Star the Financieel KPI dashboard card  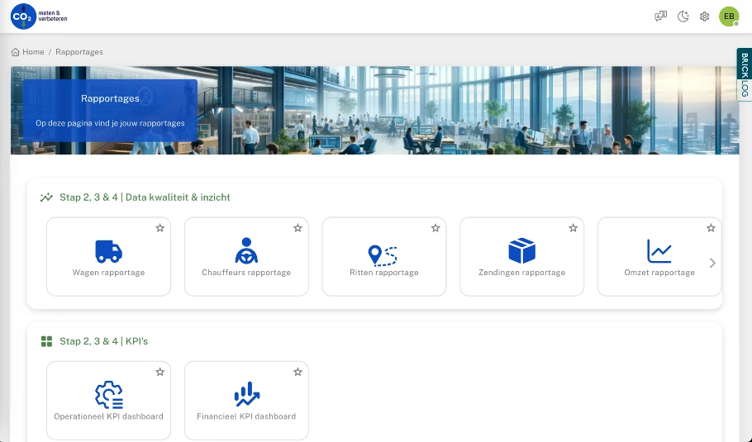click(x=297, y=372)
